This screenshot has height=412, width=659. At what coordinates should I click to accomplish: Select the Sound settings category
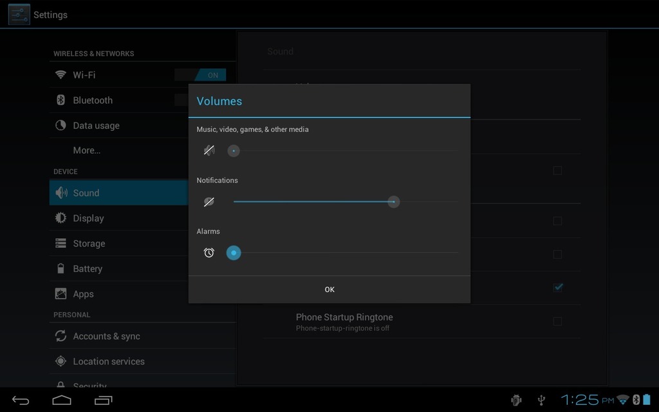(x=119, y=192)
